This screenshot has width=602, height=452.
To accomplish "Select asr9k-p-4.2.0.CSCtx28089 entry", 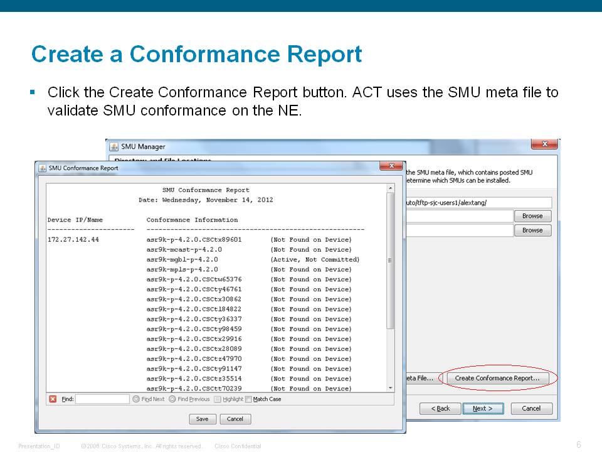I will [x=194, y=349].
